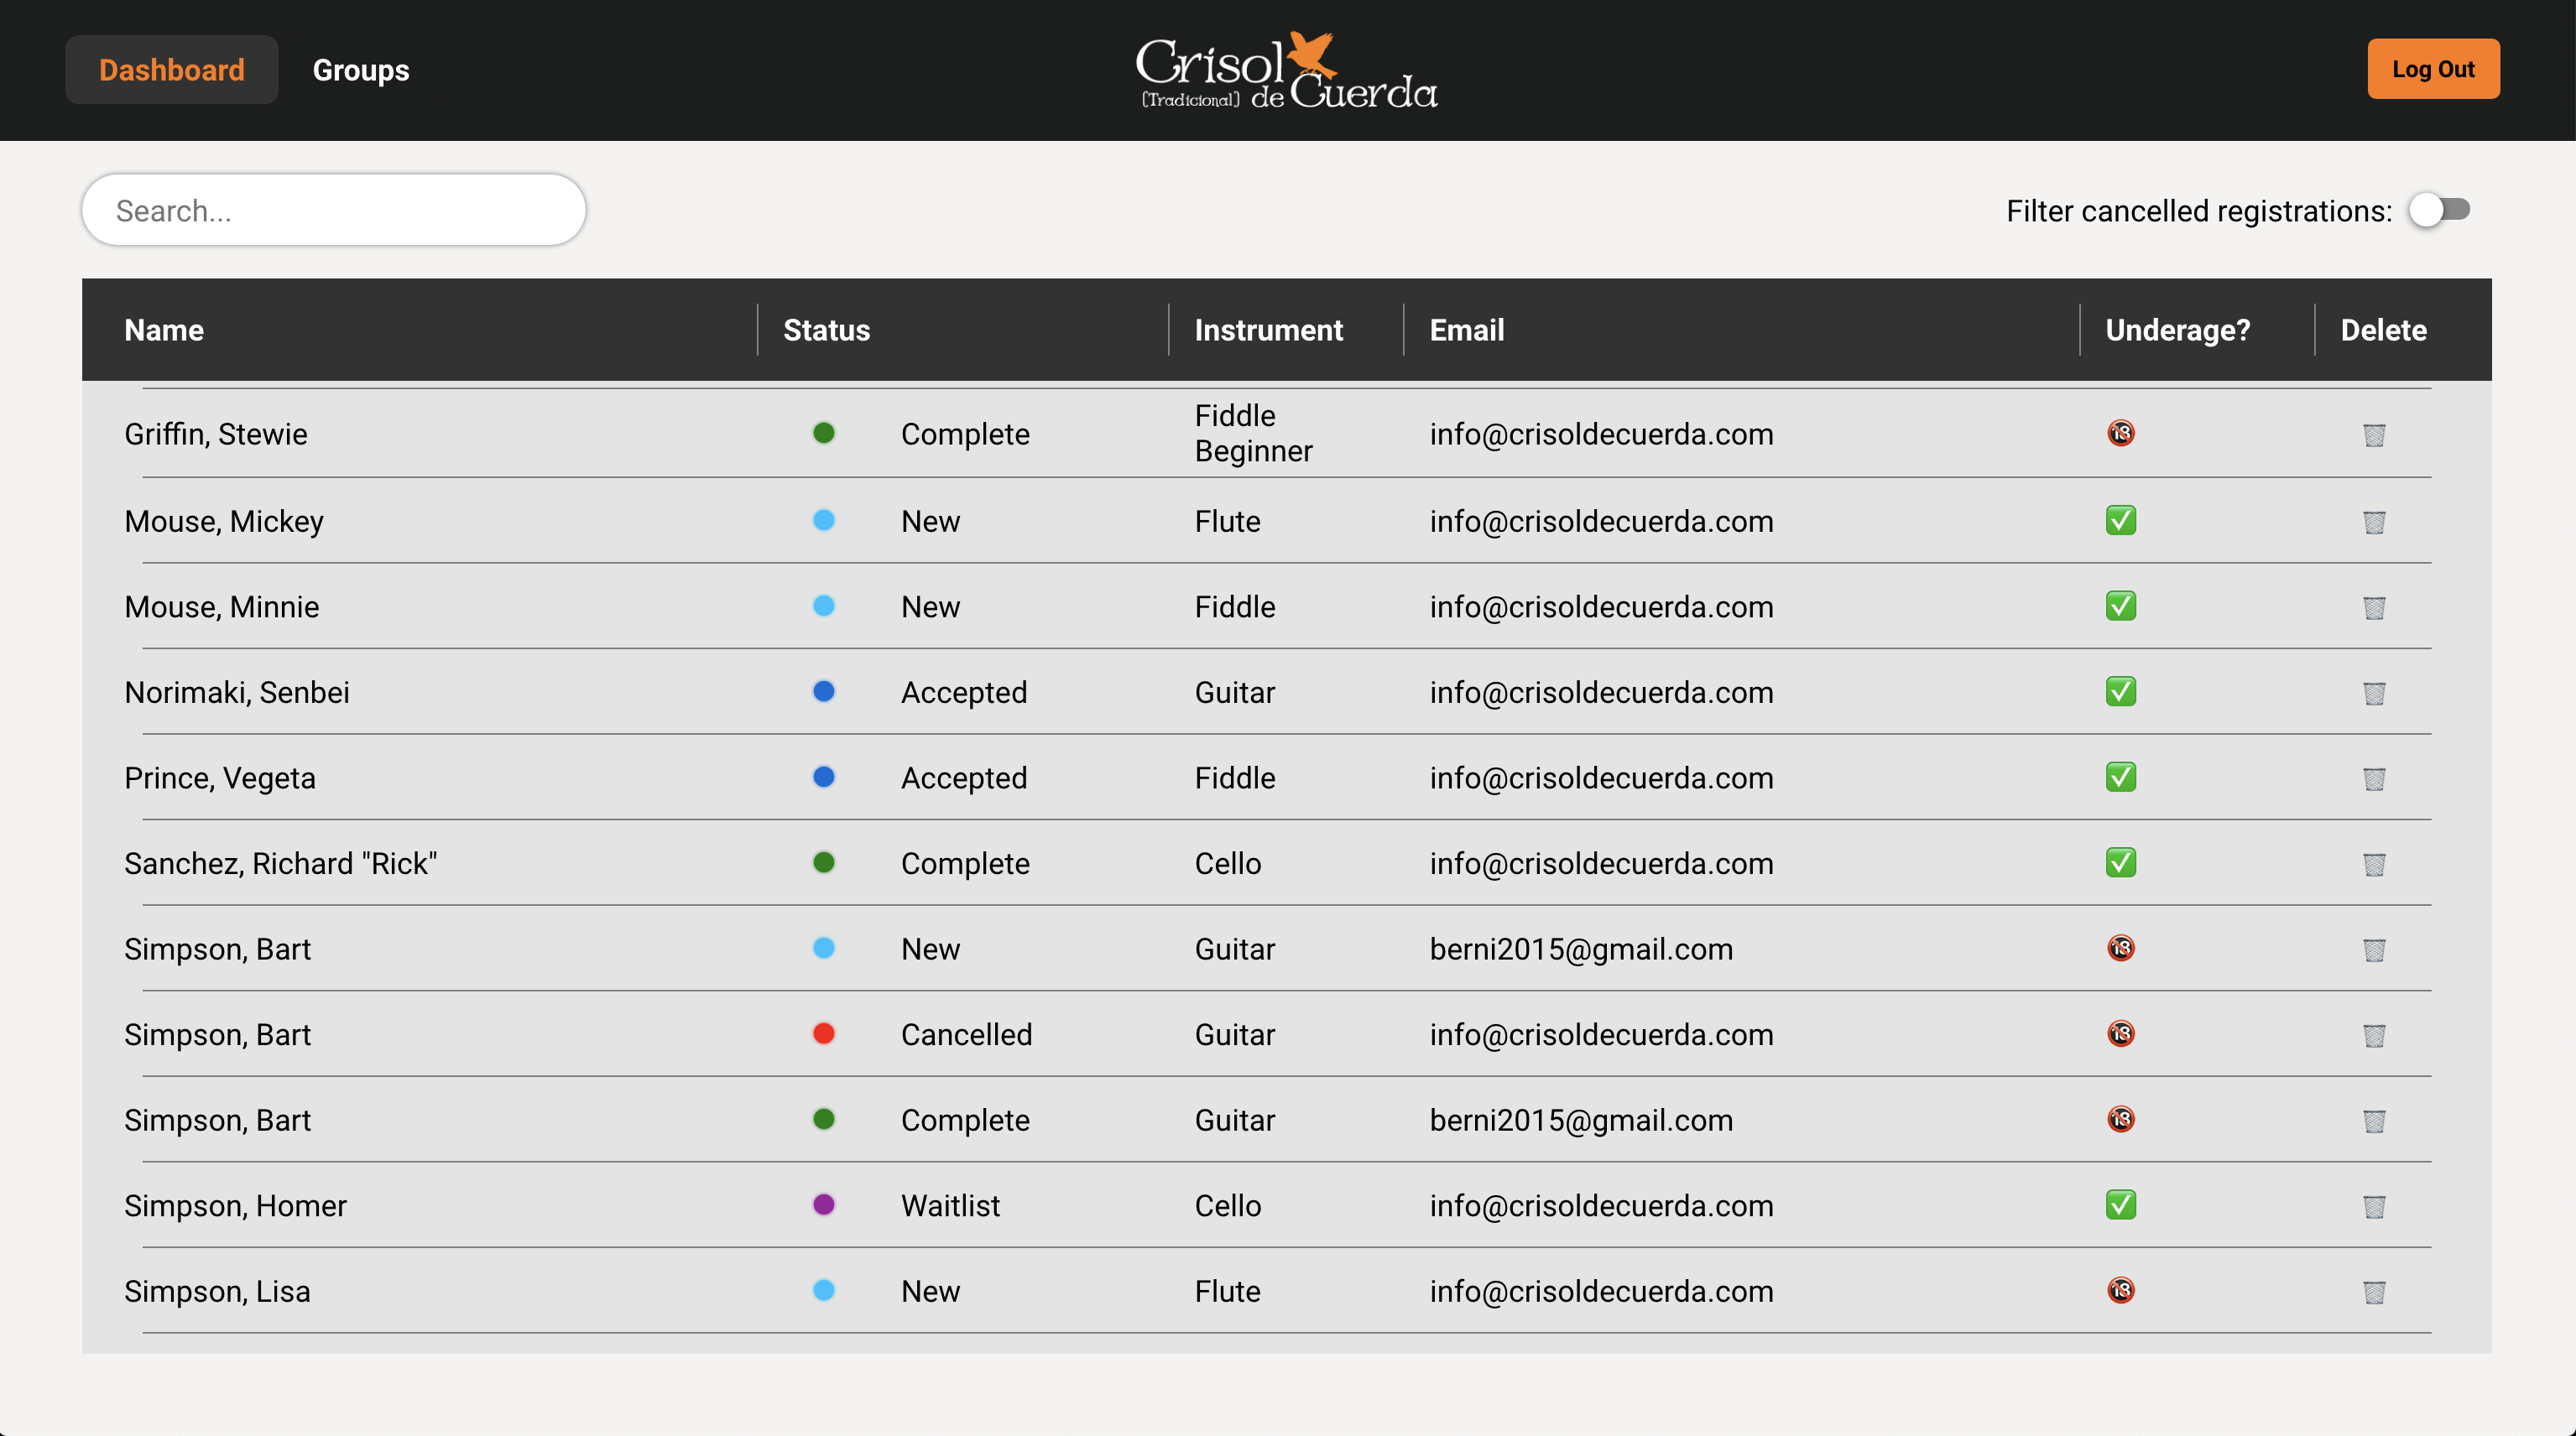Click trash icon for Mouse, Mickey
The height and width of the screenshot is (1436, 2576).
point(2374,522)
